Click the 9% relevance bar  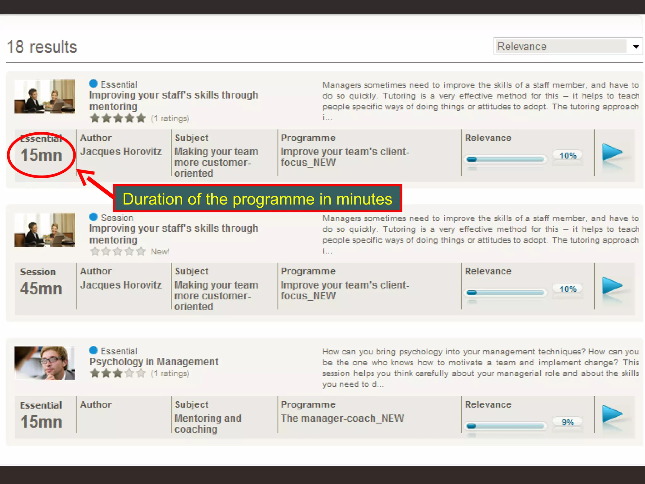pos(505,426)
